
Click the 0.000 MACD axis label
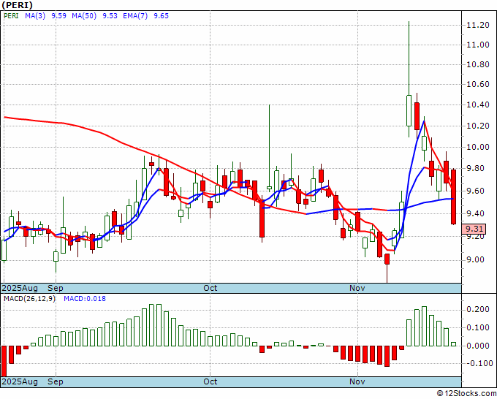point(478,346)
